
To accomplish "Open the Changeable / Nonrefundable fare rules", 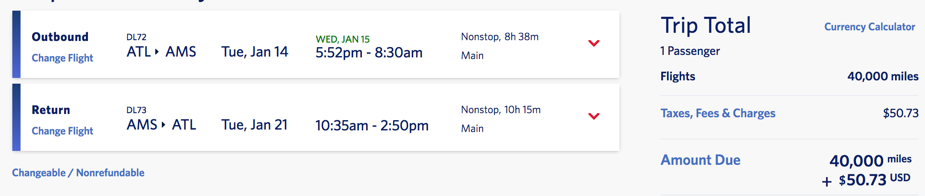I will click(78, 173).
